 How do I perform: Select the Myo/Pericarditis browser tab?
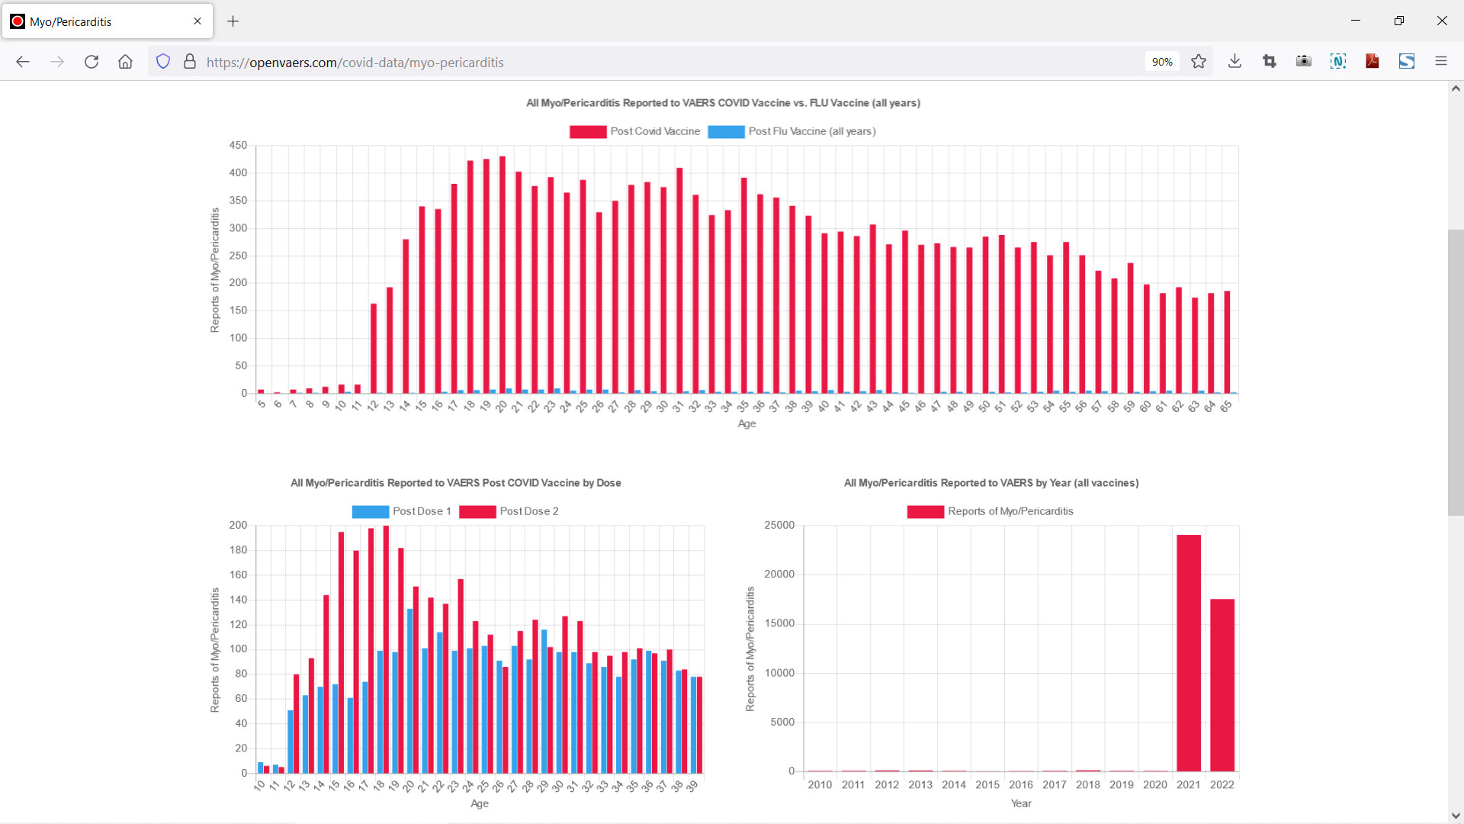99,21
